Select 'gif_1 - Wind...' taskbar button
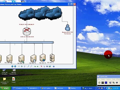120x90 pixels. click(x=88, y=88)
